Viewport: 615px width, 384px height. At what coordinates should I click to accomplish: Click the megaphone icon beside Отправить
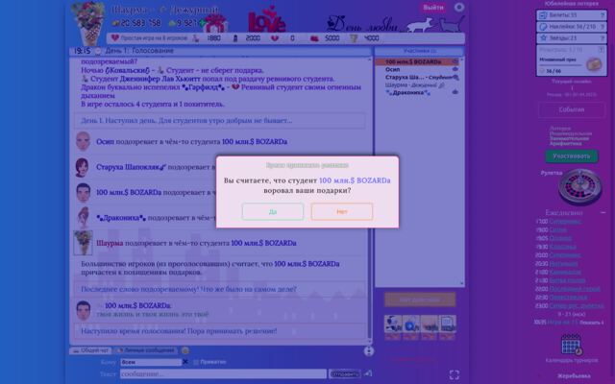pos(368,373)
